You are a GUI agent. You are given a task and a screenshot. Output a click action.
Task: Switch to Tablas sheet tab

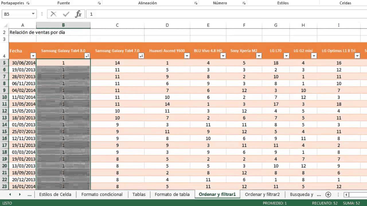click(x=139, y=194)
